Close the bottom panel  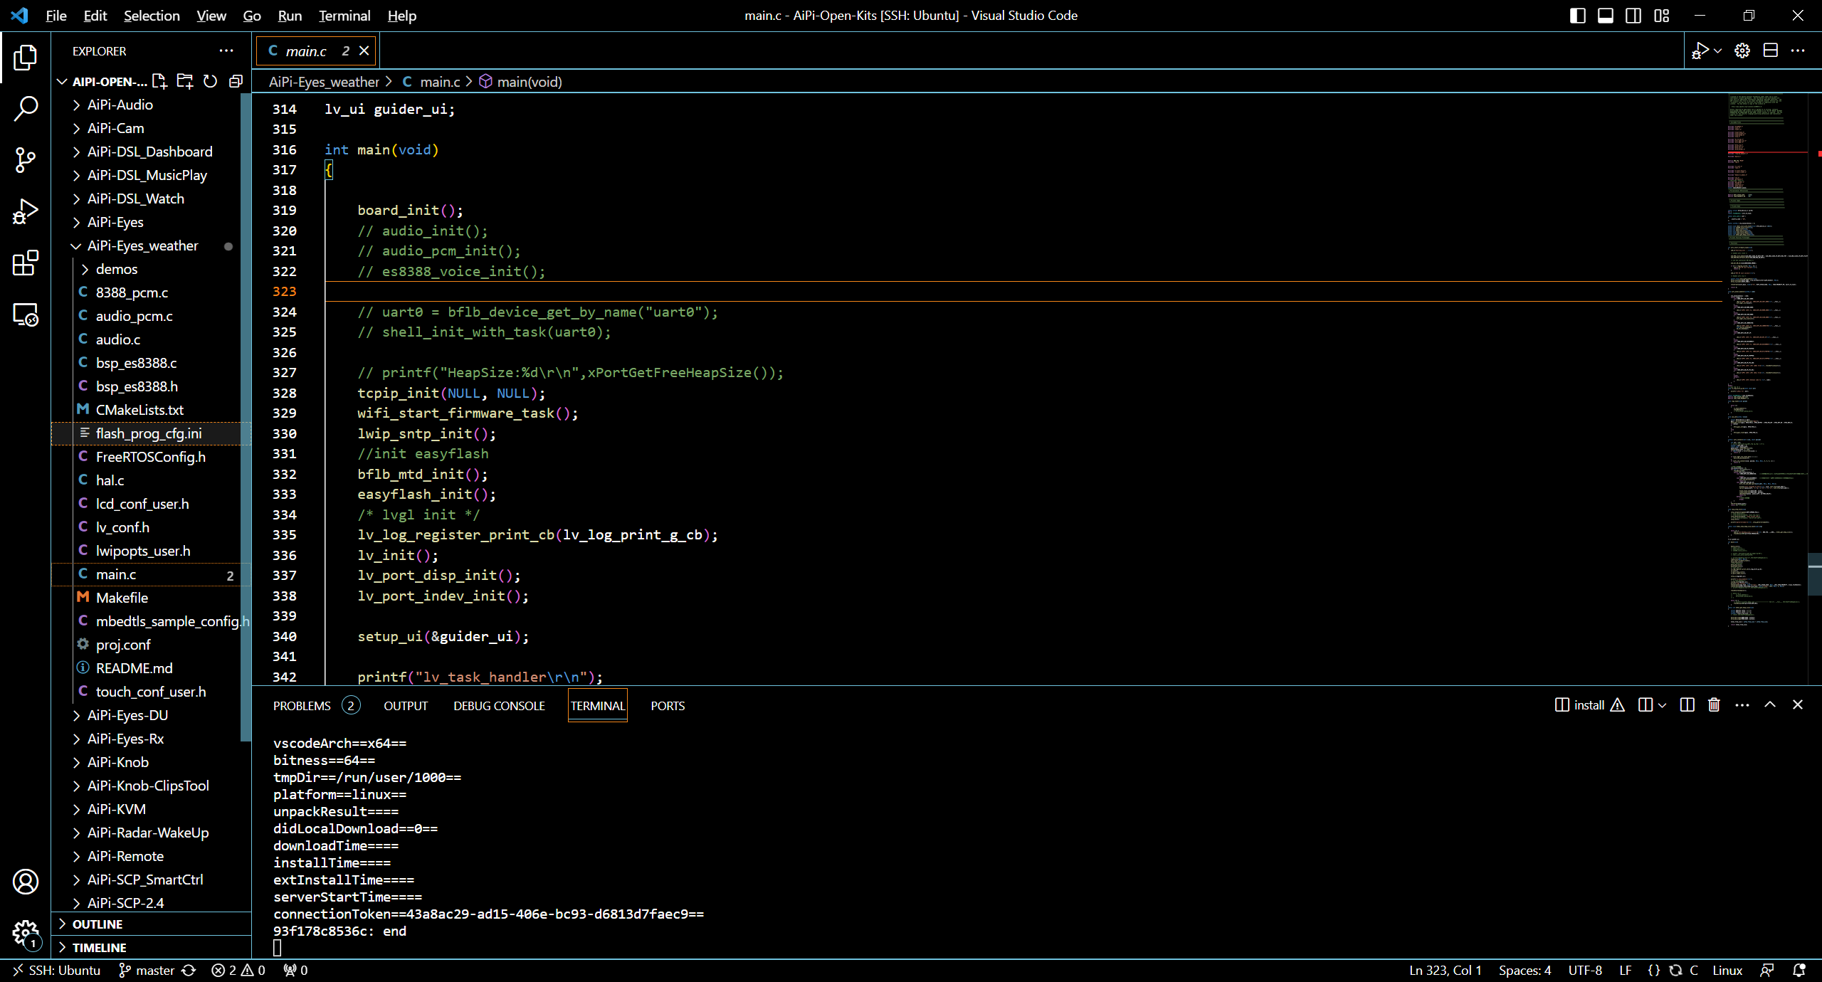pos(1798,704)
